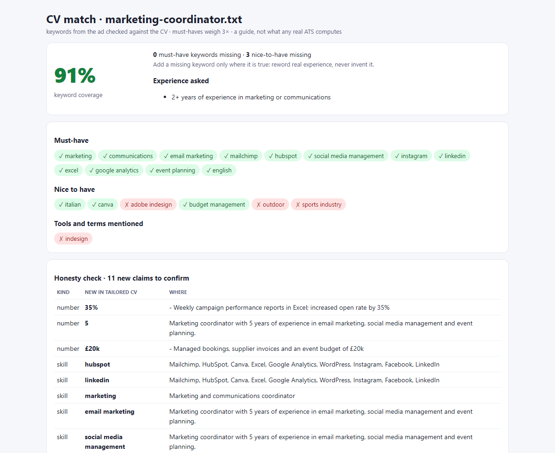Click the 91% keyword coverage score

point(75,75)
